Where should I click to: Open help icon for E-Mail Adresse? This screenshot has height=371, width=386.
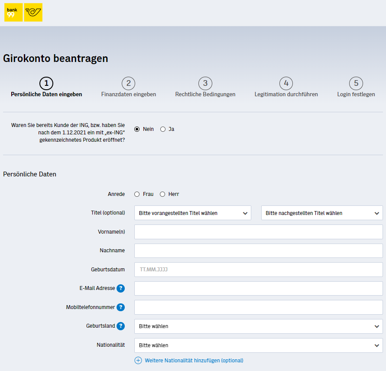(120, 288)
